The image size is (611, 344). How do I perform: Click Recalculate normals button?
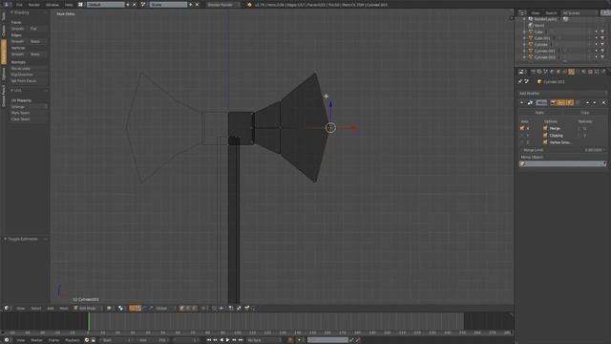click(x=29, y=68)
